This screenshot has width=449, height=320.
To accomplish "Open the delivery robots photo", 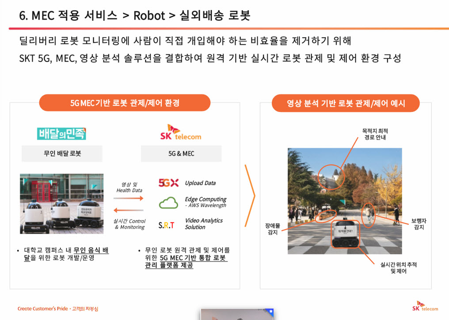I will tap(61, 204).
